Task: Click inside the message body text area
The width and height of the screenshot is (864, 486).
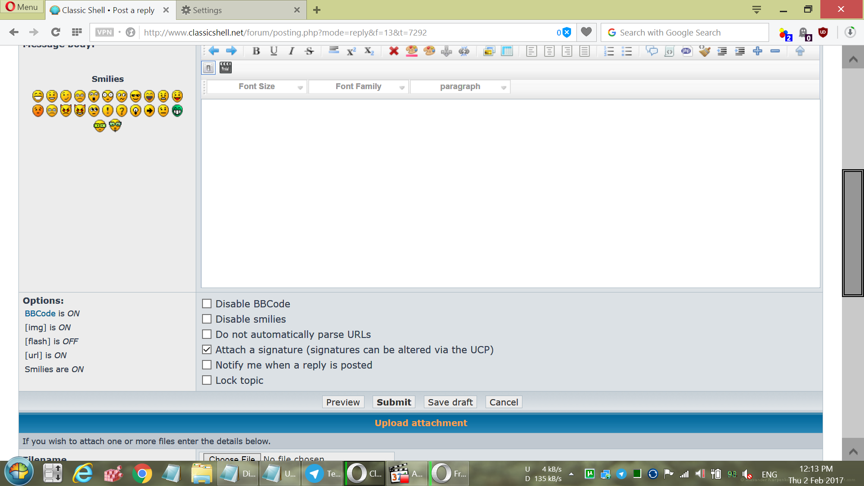Action: click(x=510, y=193)
